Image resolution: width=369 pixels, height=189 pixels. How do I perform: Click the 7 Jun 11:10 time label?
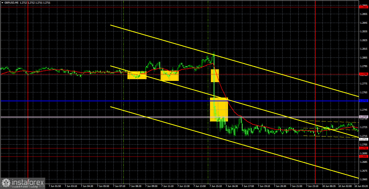click(168, 186)
